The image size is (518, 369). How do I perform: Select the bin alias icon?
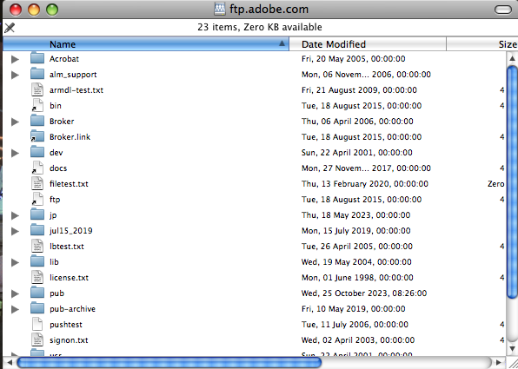(x=37, y=105)
